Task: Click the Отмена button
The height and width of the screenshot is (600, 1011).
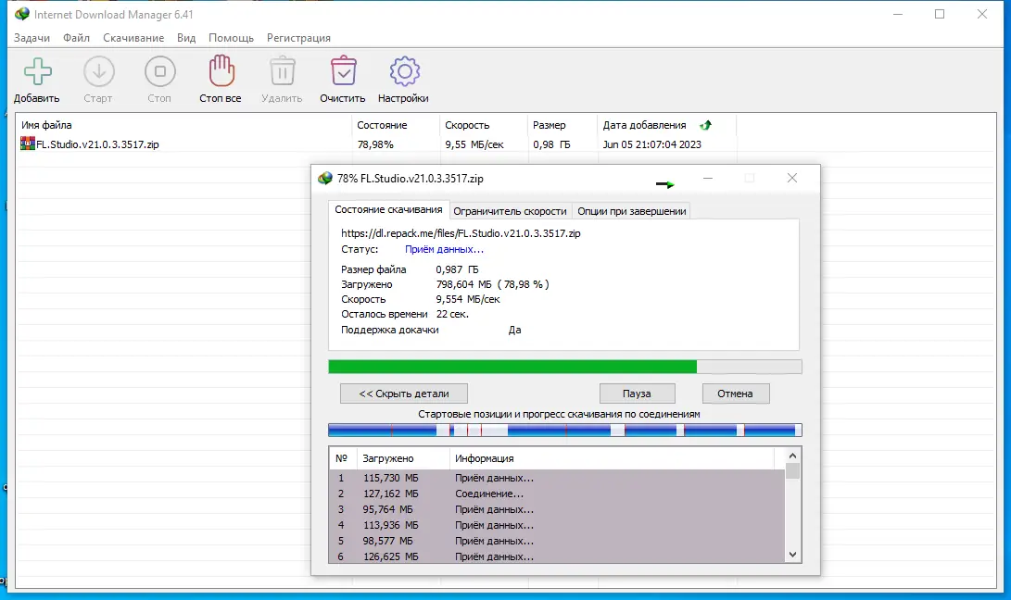Action: click(735, 394)
